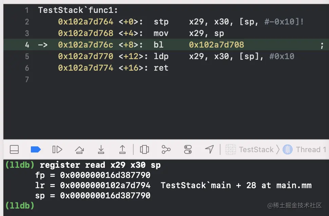
Task: Open the Debug Memory Graph tool
Action: click(x=166, y=149)
